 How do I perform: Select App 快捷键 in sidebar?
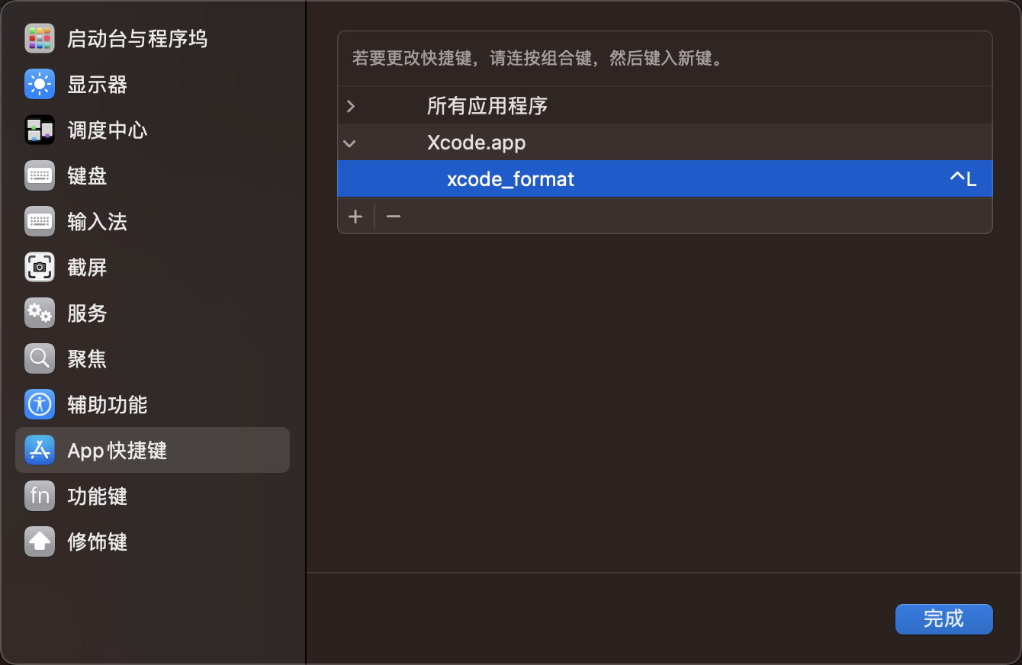117,451
